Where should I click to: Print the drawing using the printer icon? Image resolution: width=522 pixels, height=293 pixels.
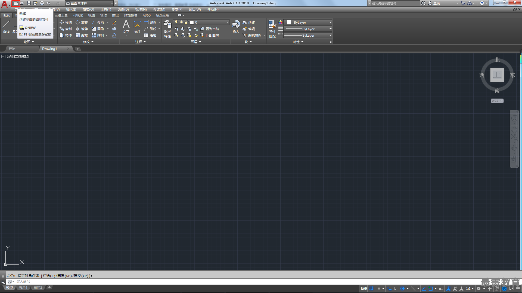(42, 3)
